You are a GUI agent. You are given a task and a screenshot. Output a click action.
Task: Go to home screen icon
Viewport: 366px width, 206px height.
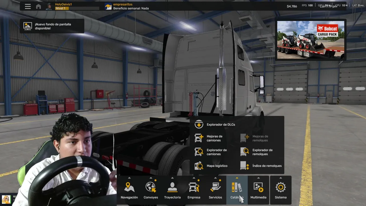pyautogui.click(x=39, y=6)
